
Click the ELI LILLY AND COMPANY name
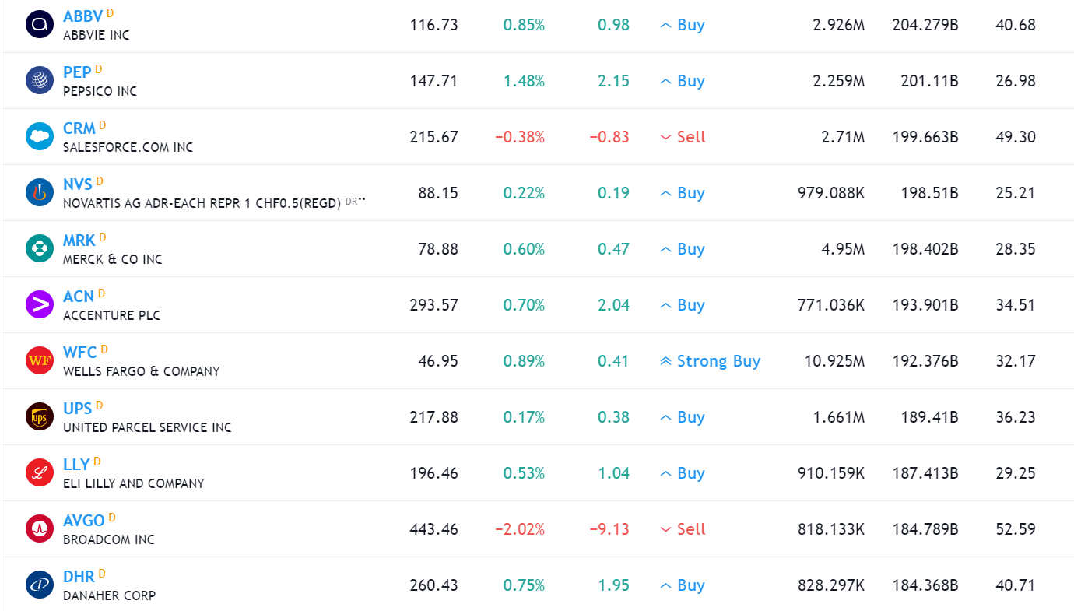click(x=134, y=483)
